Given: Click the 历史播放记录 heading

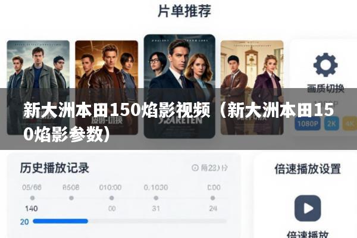Looking at the screenshot, I should (x=54, y=168).
